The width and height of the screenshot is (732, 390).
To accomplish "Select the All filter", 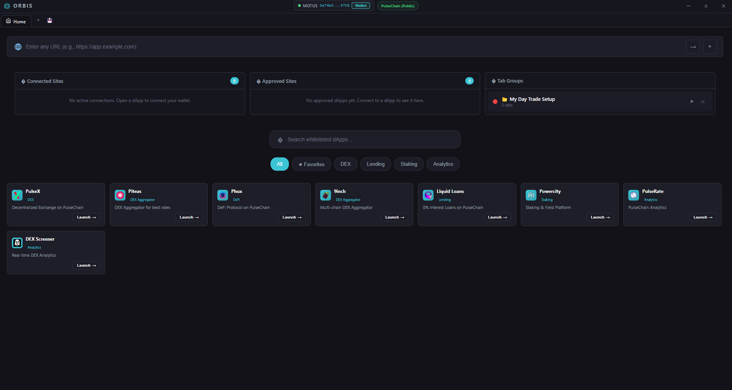I will pos(280,164).
